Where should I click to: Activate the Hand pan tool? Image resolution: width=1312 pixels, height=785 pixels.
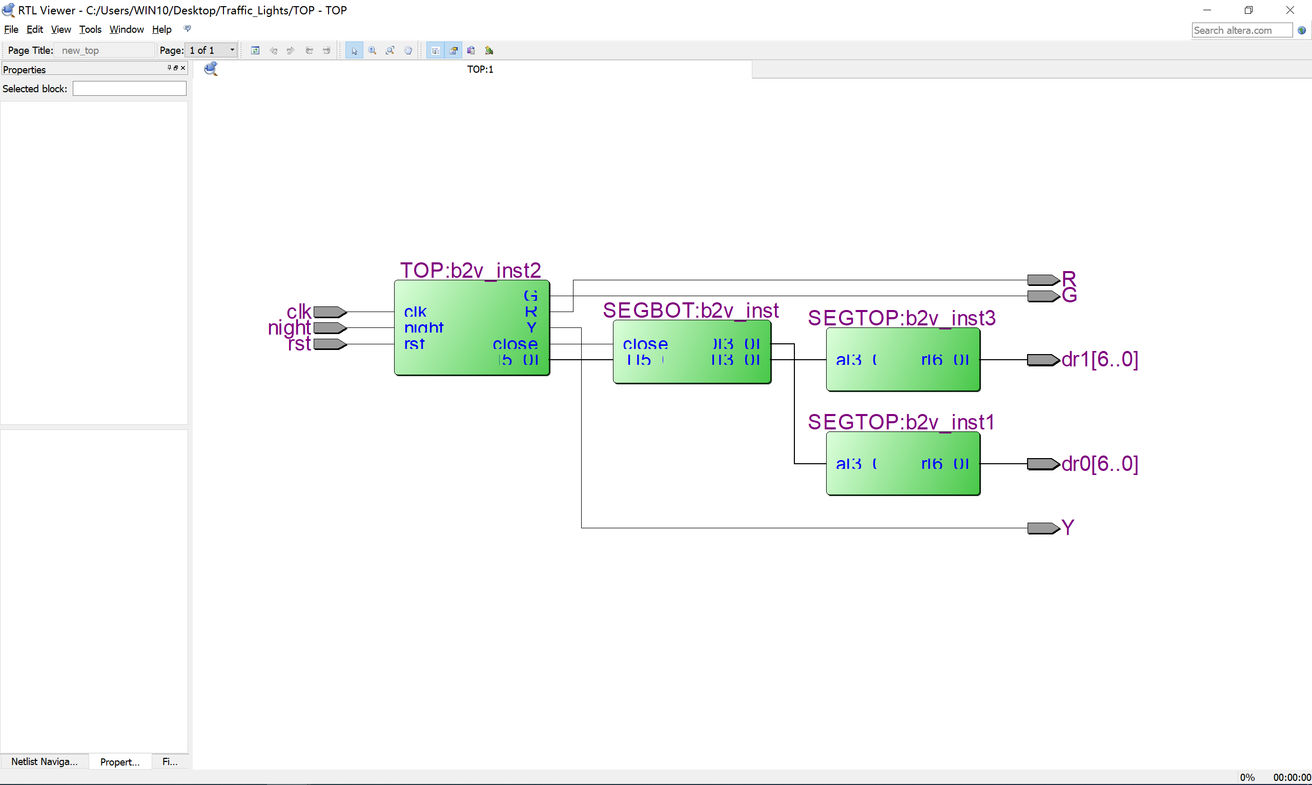[x=408, y=50]
